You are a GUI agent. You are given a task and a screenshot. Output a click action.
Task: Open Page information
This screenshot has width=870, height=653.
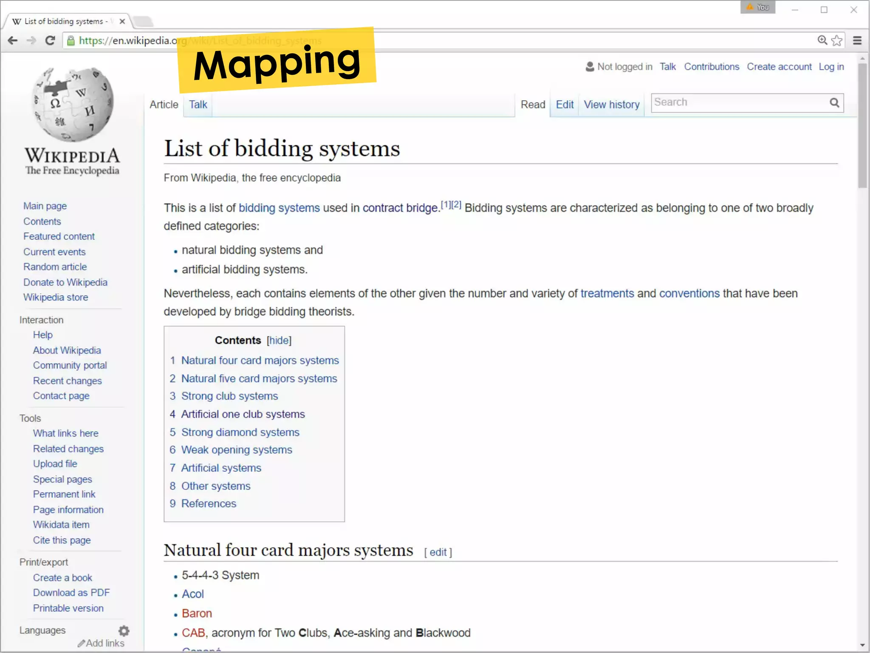click(x=68, y=510)
